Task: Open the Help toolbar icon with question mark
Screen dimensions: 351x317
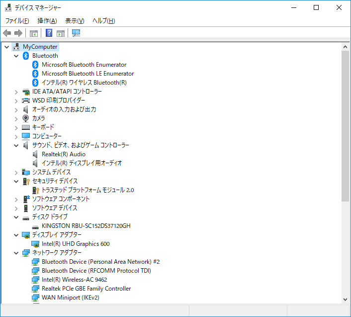Action: (49, 33)
